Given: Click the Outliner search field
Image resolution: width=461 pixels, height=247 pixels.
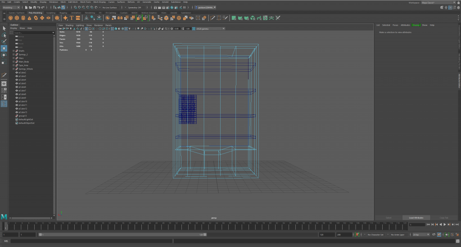Looking at the screenshot, I should (x=32, y=33).
